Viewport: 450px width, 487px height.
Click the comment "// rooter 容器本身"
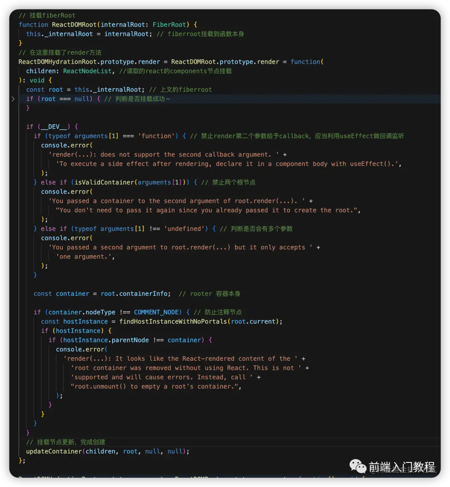coord(210,294)
